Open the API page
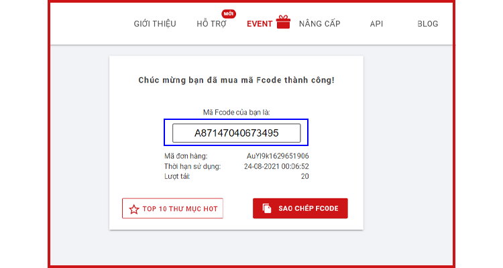Viewport: 503px width, 268px height. [376, 23]
